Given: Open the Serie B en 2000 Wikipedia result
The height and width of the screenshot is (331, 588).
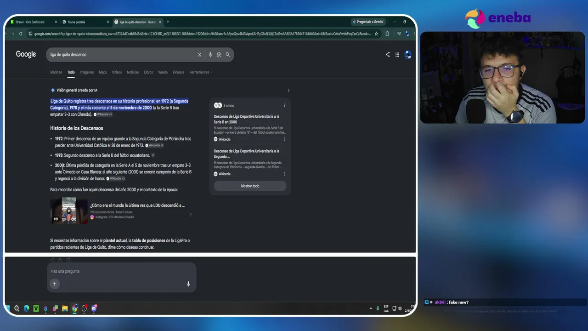Looking at the screenshot, I should [246, 119].
